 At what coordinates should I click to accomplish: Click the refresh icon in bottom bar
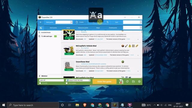[127, 81]
